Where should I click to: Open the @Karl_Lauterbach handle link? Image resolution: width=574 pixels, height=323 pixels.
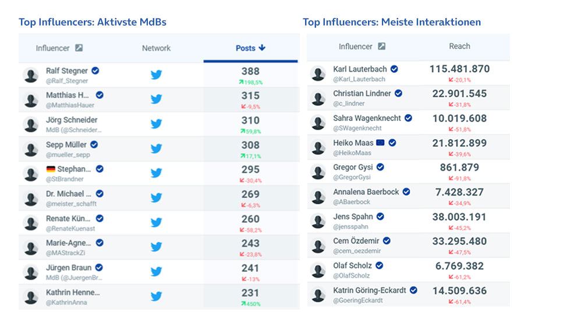(x=359, y=79)
